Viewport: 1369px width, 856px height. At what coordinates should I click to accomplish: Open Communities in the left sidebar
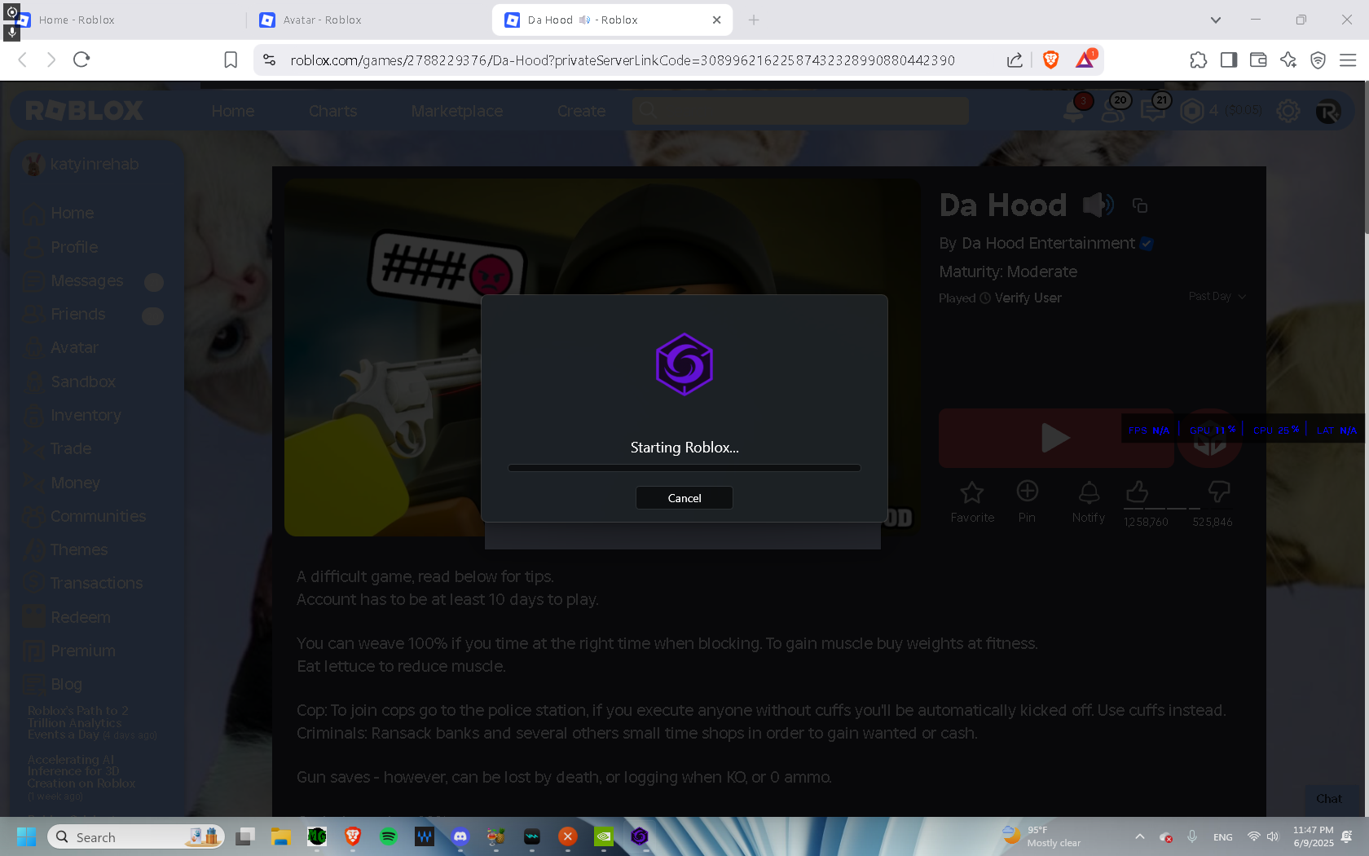click(85, 516)
